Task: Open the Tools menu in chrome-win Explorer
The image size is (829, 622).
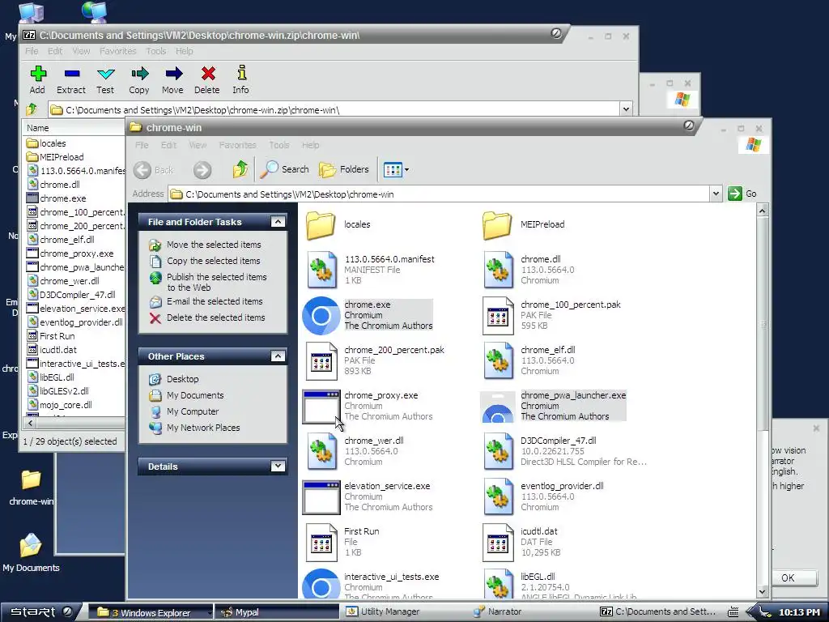Action: point(278,145)
